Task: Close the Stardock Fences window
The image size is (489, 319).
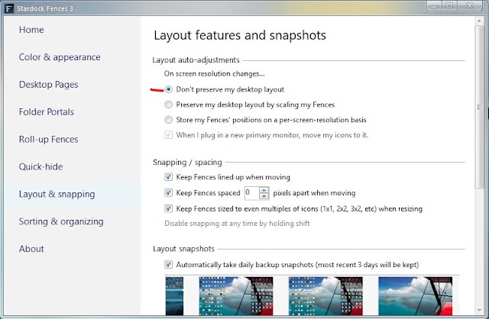Action: [470, 5]
